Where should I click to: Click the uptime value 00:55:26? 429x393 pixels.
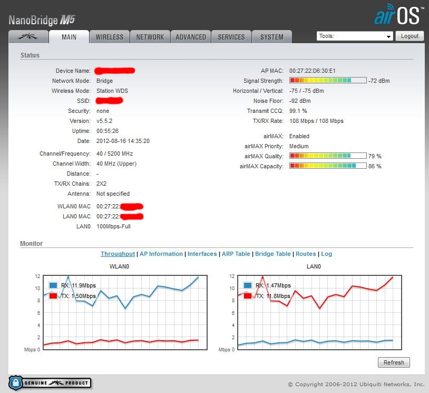pyautogui.click(x=108, y=131)
